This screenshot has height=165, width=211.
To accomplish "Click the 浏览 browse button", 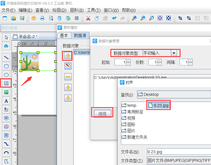I will click(102, 113).
